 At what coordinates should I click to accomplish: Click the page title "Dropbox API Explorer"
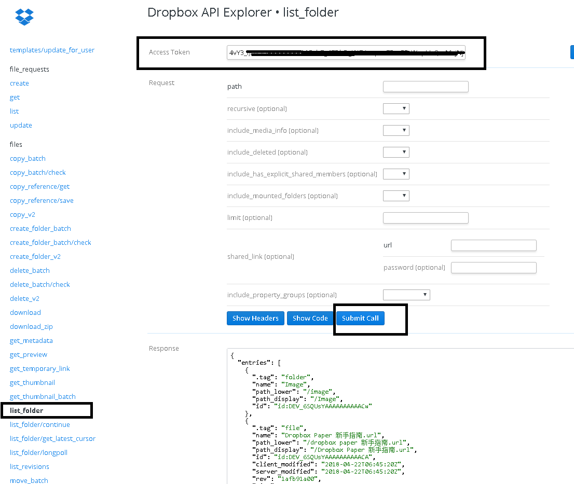209,12
